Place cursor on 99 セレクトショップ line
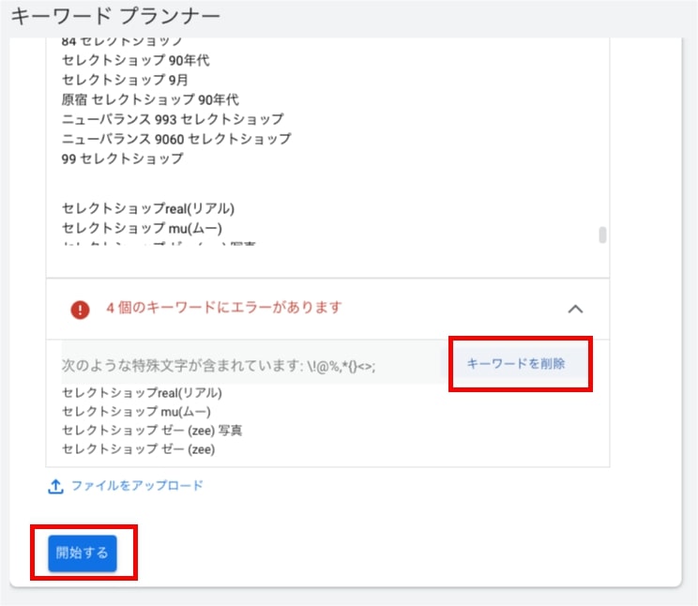This screenshot has width=698, height=606. click(123, 159)
